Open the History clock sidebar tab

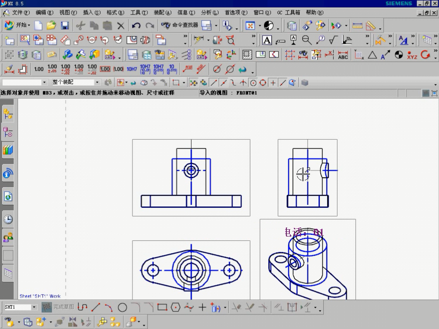(x=8, y=219)
